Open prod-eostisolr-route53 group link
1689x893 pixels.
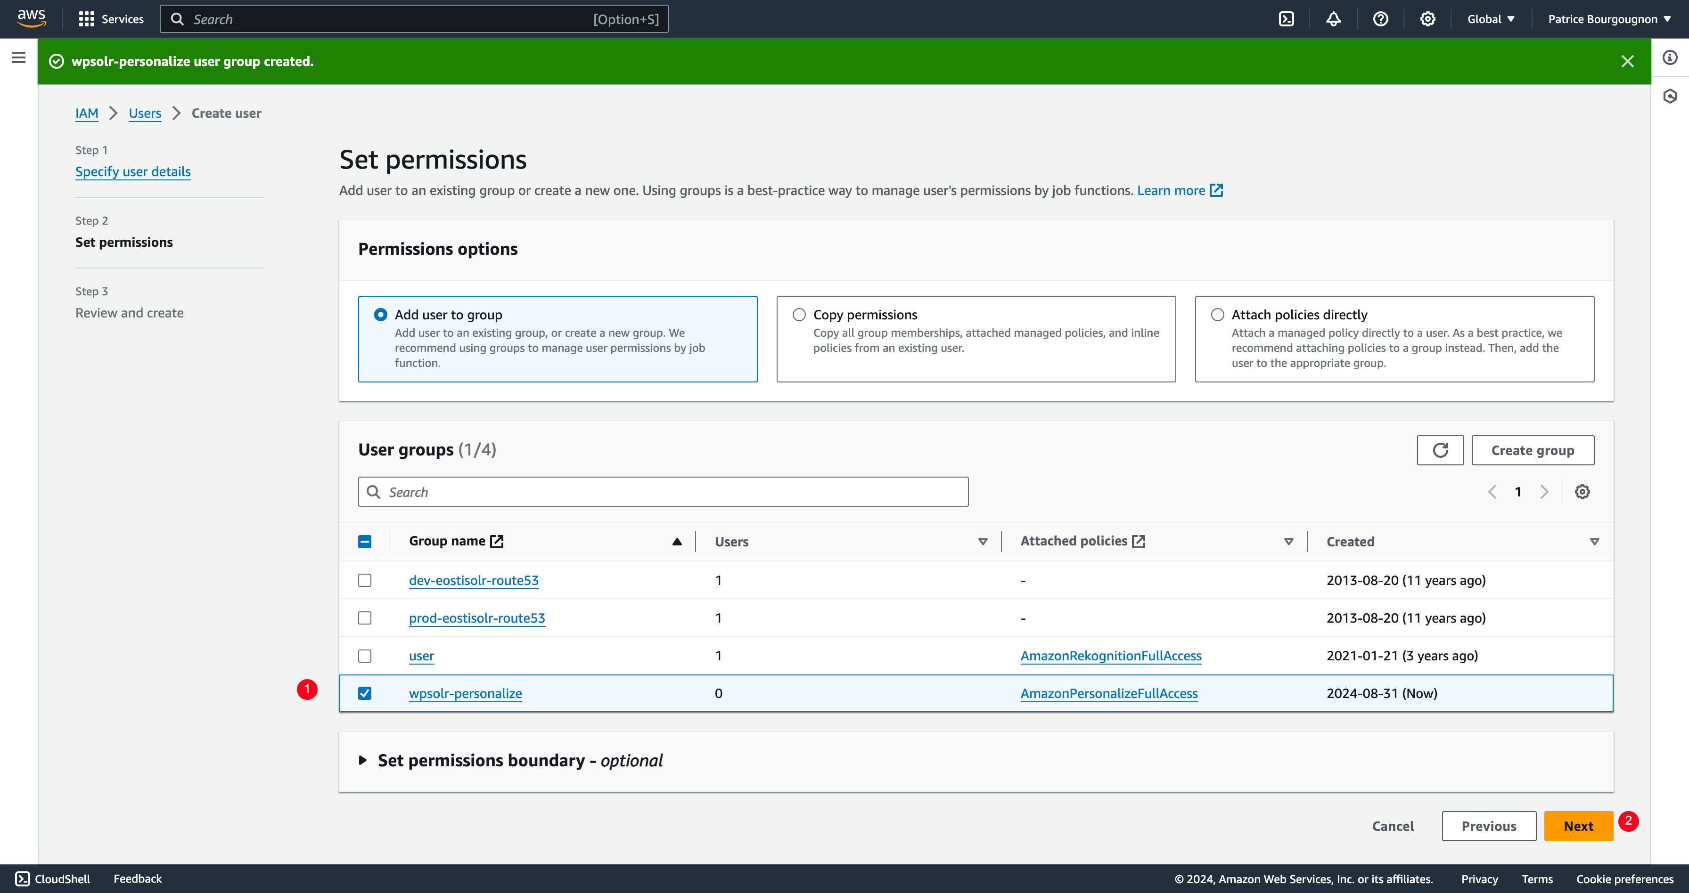476,618
